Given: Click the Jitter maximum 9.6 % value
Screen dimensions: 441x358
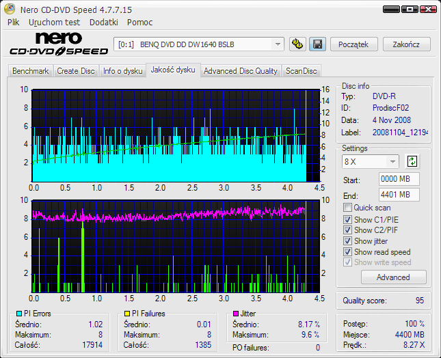Looking at the screenshot, I should 310,335.
